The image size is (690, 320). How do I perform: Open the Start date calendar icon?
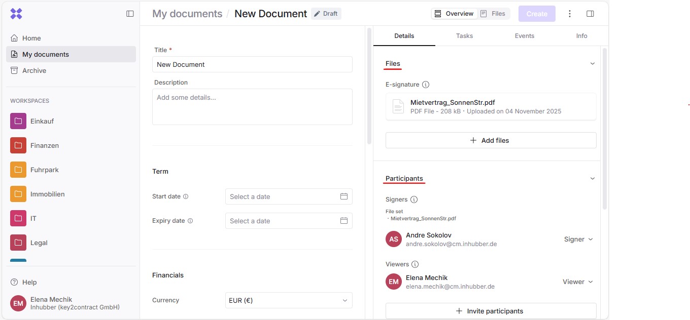click(343, 196)
